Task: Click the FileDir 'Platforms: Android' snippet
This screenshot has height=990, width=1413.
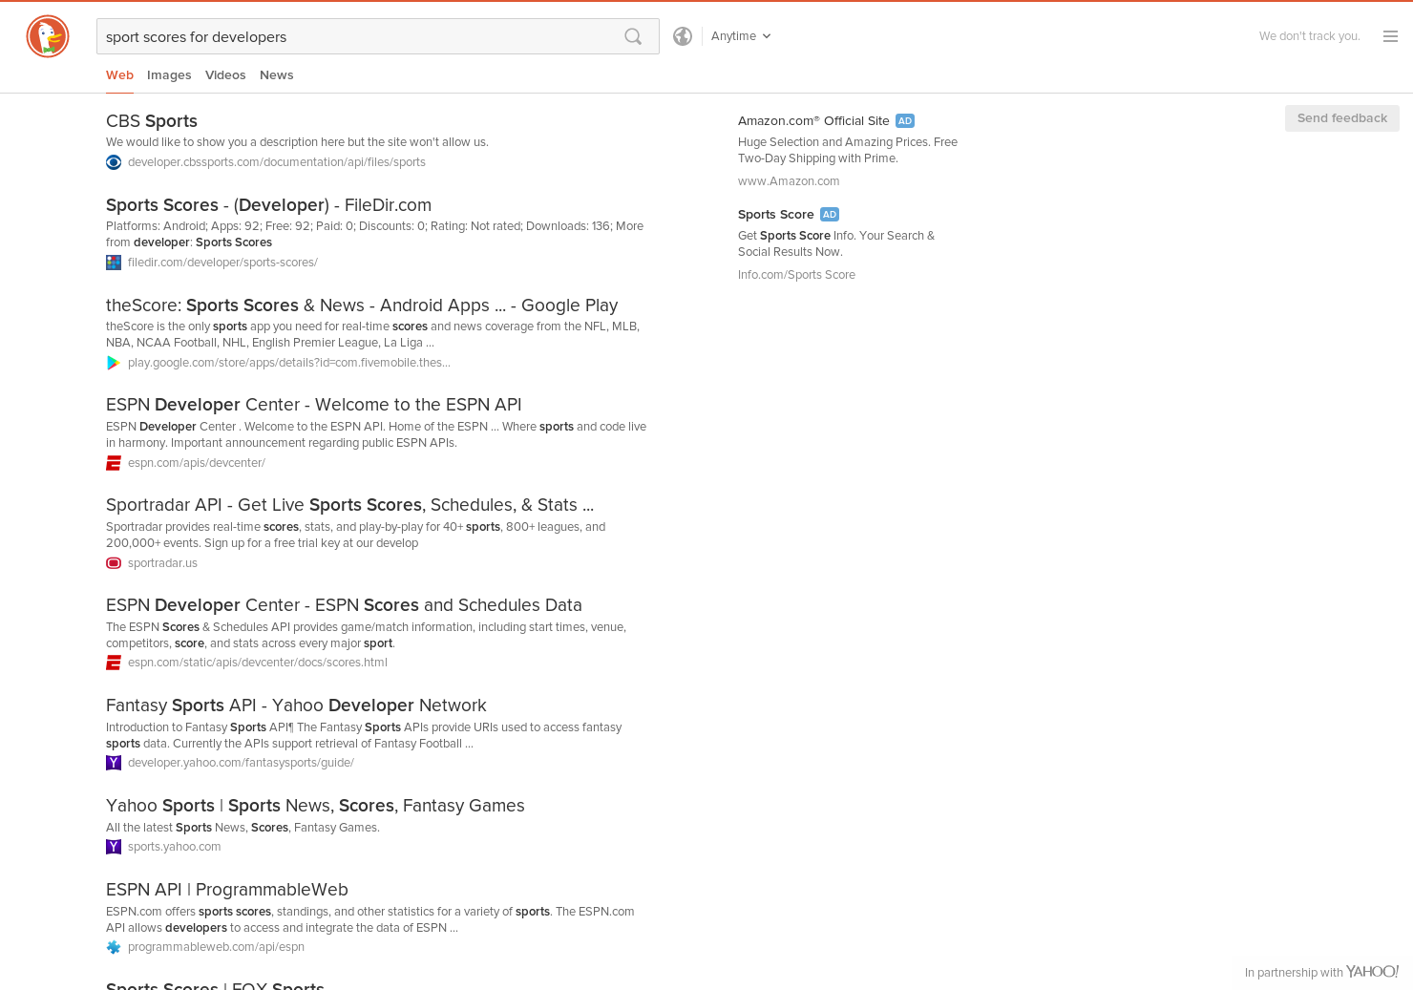Action: (374, 234)
